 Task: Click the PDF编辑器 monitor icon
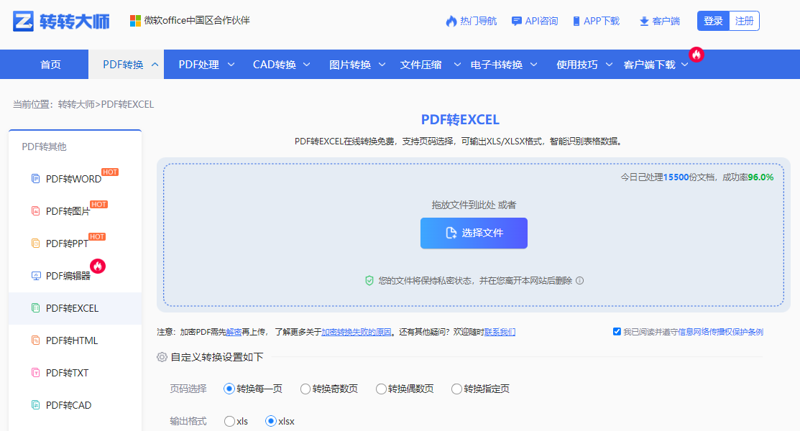coord(36,275)
